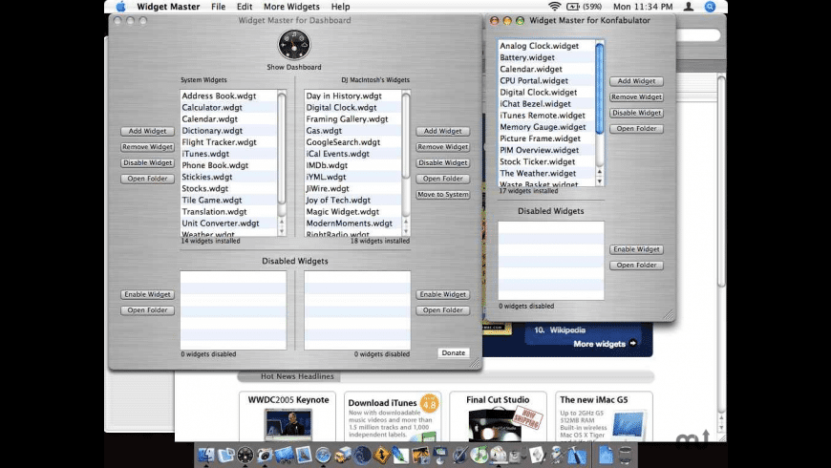Viewport: 831px width, 468px height.
Task: Select Address Book.wdgt in System Widgets
Action: click(x=228, y=96)
